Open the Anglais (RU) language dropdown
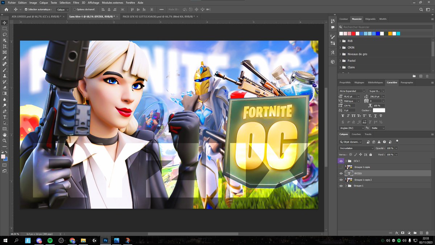The width and height of the screenshot is (435, 245). (x=352, y=128)
